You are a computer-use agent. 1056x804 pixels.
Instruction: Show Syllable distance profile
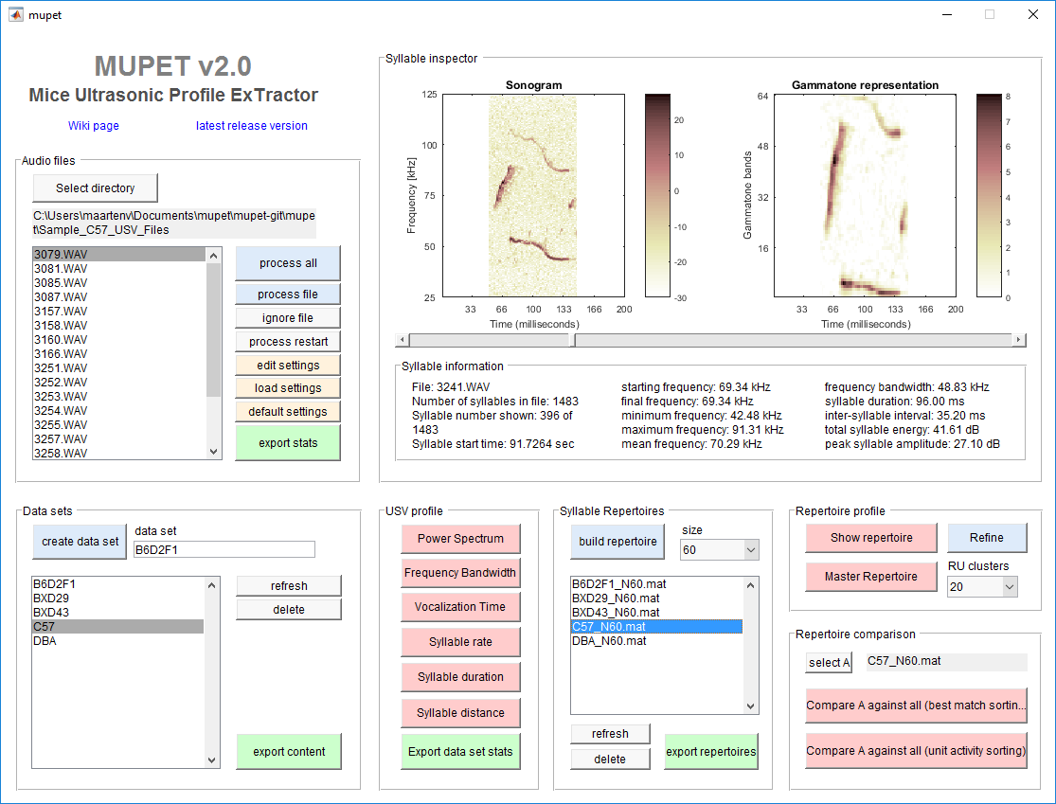(460, 712)
